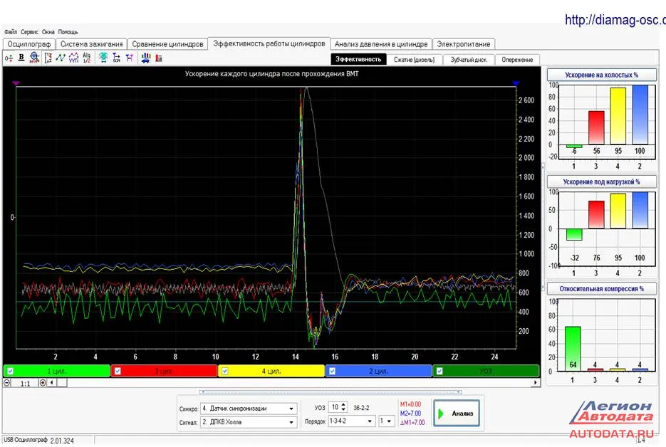Click the Alg 1/2 toolbar icon

click(87, 58)
